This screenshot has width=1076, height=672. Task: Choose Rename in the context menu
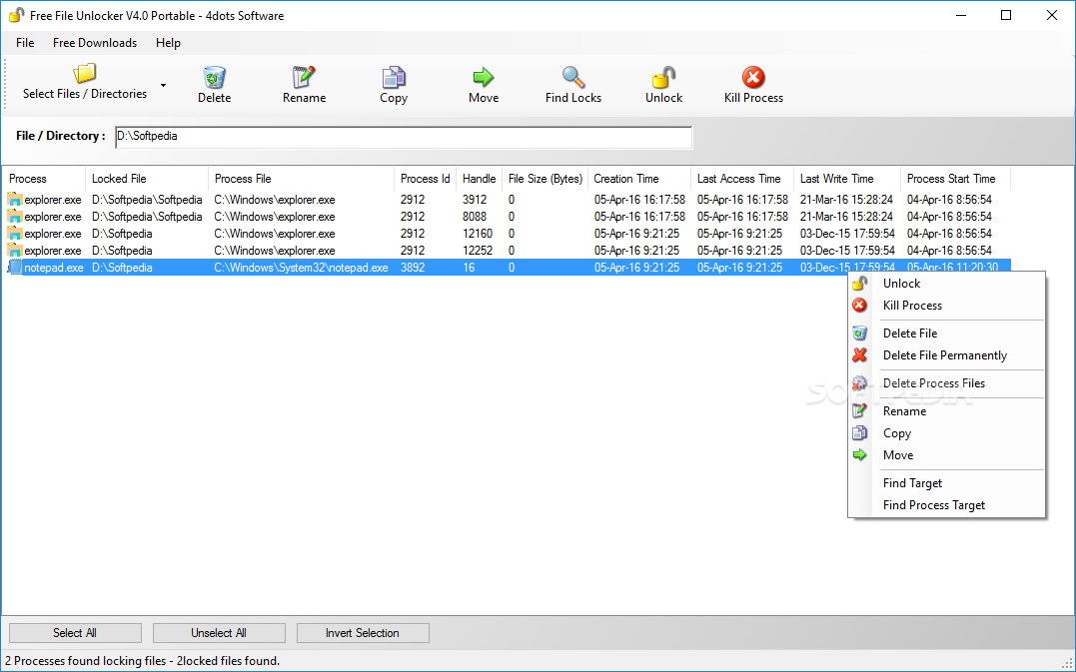pyautogui.click(x=946, y=411)
